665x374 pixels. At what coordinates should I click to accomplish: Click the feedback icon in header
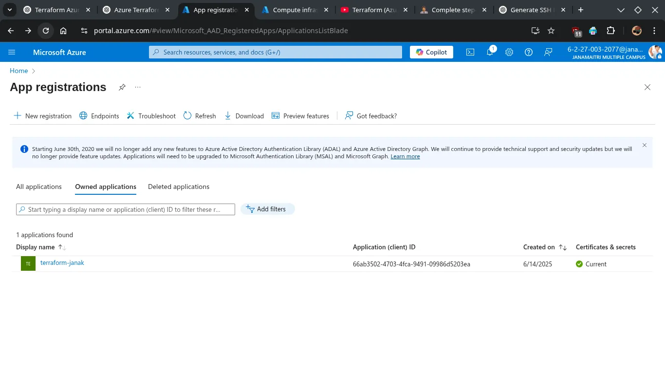[548, 52]
